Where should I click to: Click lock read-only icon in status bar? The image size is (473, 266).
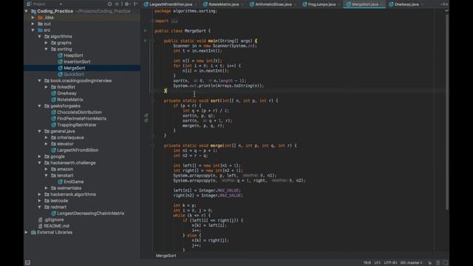pyautogui.click(x=430, y=263)
